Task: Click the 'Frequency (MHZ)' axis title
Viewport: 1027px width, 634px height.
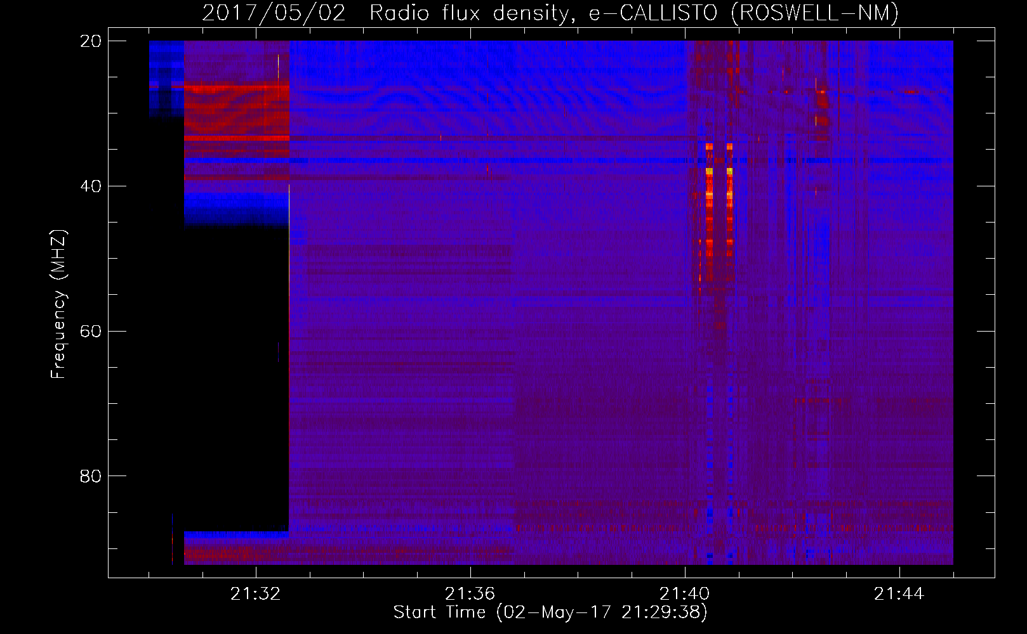Action: coord(58,304)
